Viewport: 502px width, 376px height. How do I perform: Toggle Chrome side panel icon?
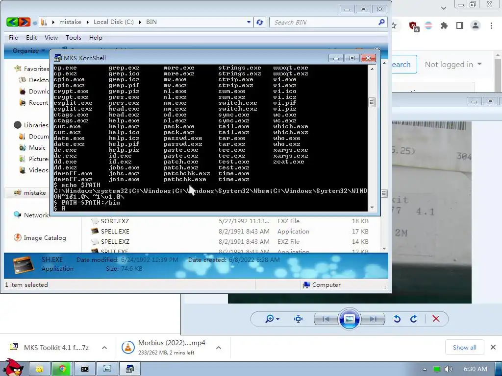460,25
